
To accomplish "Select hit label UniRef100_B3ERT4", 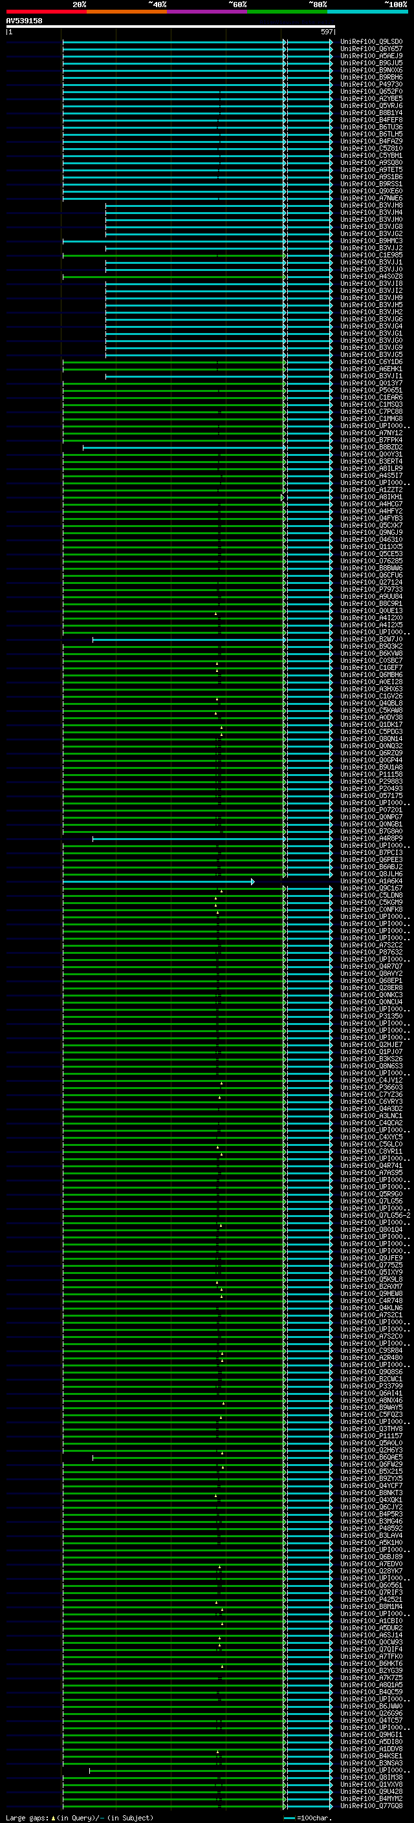I will [371, 462].
